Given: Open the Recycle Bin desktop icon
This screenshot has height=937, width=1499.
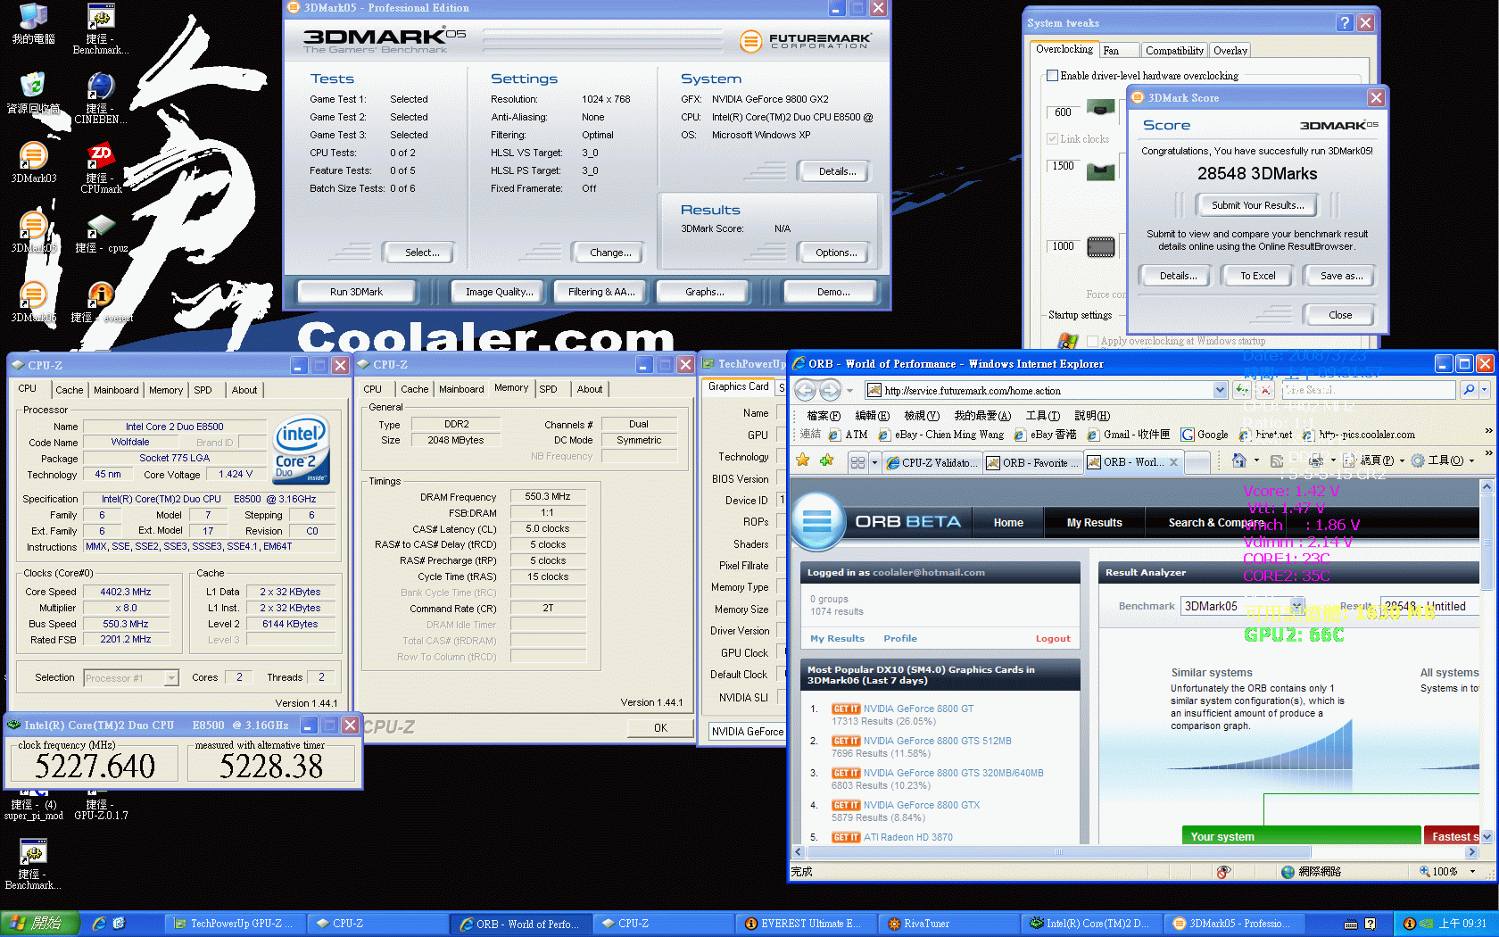Looking at the screenshot, I should click(33, 93).
